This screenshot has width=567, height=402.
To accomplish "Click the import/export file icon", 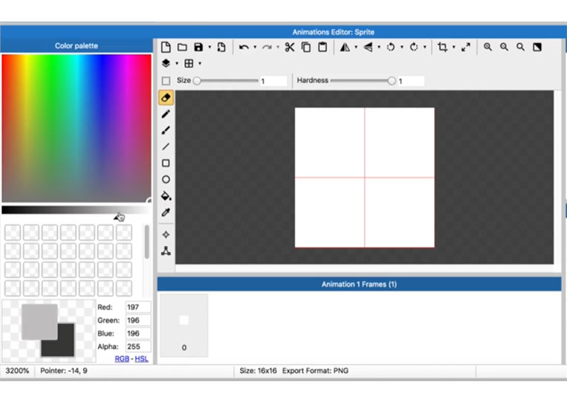I will tap(221, 47).
